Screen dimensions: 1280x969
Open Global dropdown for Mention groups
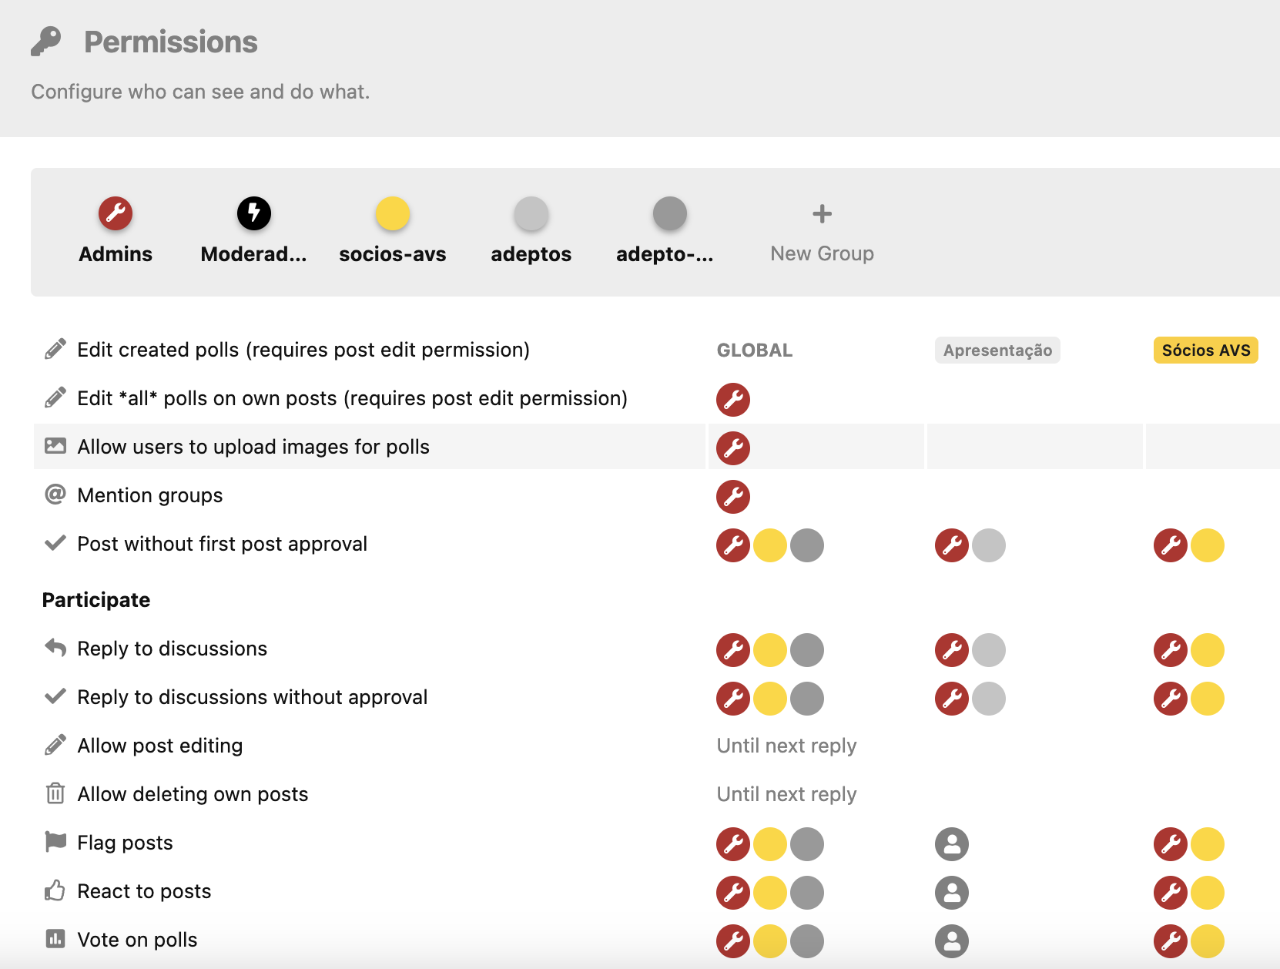tap(733, 497)
